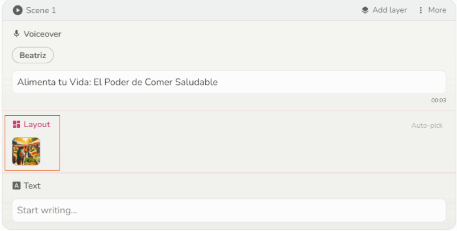
Task: Click the 00:03 voiceover duration
Action: tap(438, 101)
